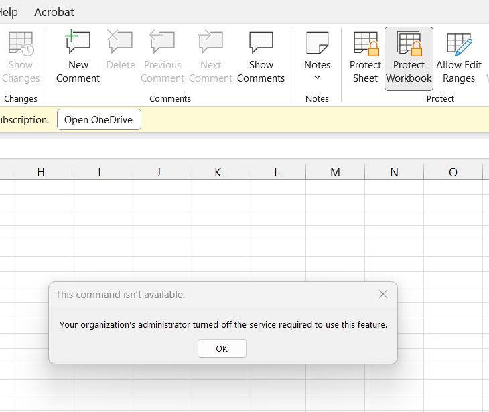Click the Comments group label
489x412 pixels.
coord(170,99)
